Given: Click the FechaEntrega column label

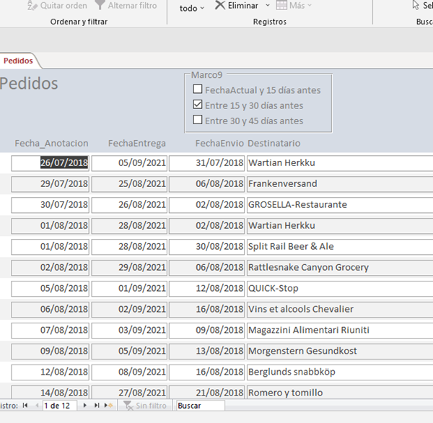Looking at the screenshot, I should click(x=137, y=143).
